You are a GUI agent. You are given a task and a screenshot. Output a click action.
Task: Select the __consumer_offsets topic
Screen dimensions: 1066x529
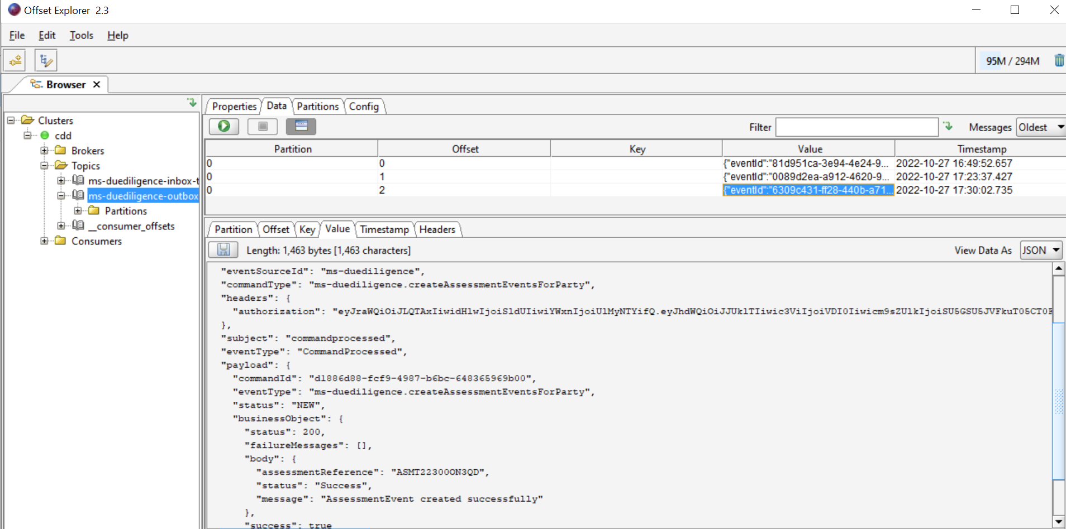point(135,226)
